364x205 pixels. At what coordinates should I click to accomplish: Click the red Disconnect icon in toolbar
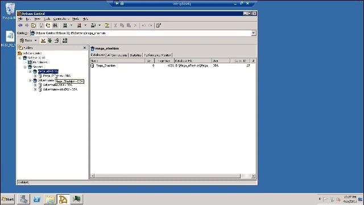(x=79, y=25)
